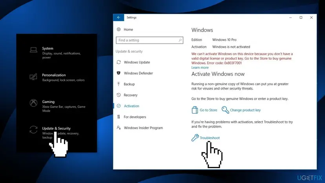Click the Activation checkmark circle icon

coord(119,106)
